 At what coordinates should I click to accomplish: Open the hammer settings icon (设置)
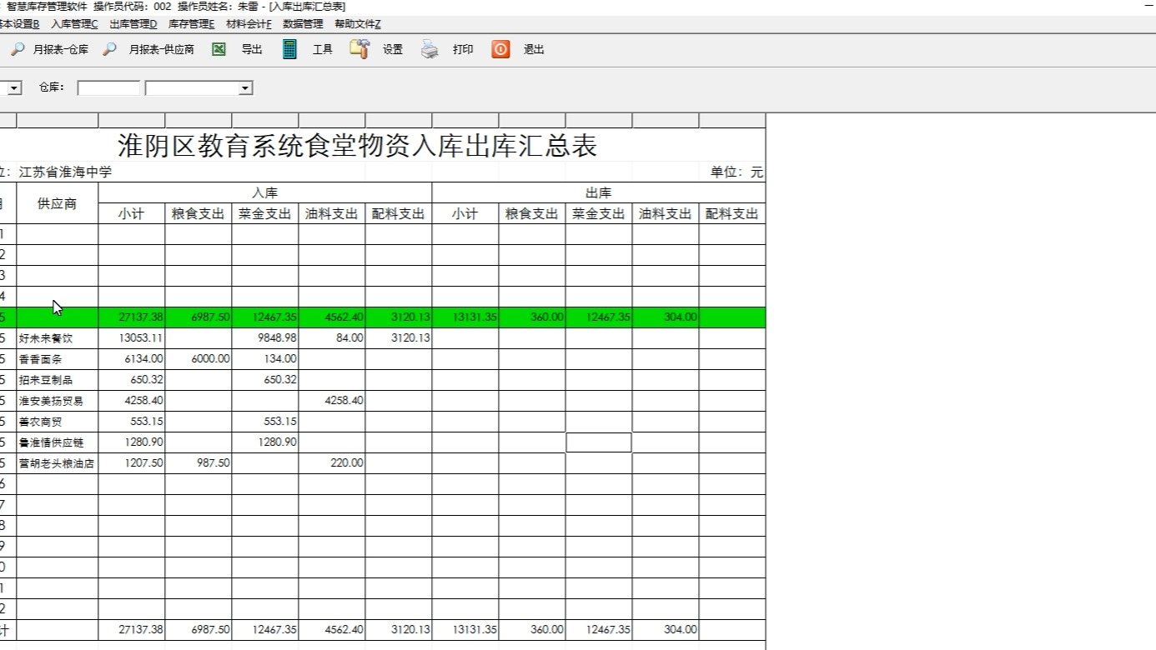coord(359,49)
